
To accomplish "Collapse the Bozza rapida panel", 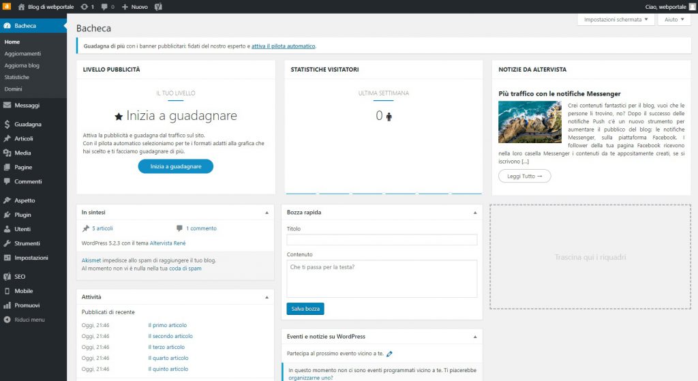I will click(x=476, y=213).
